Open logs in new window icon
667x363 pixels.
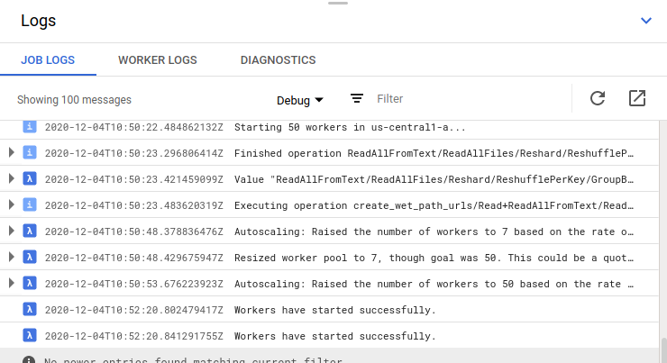tap(636, 98)
